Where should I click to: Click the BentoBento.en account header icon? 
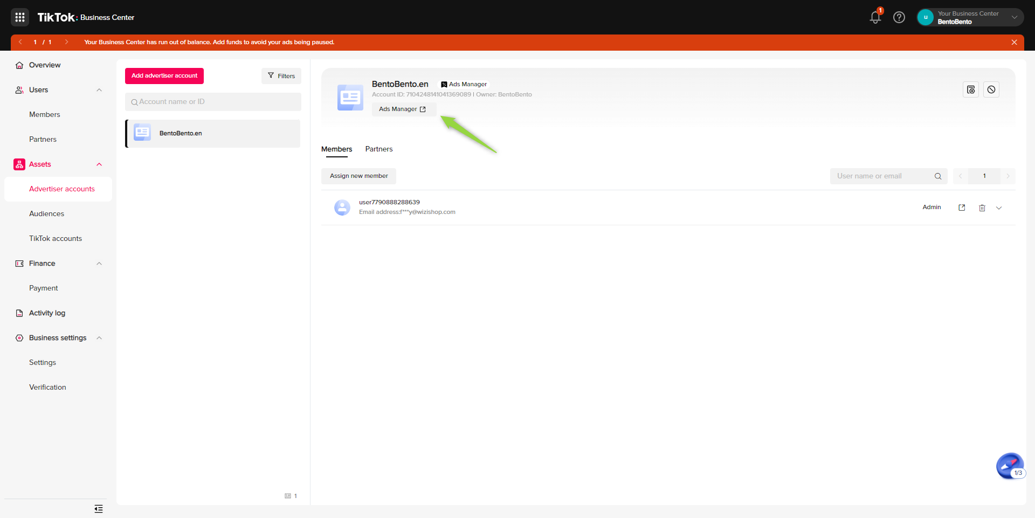(350, 98)
